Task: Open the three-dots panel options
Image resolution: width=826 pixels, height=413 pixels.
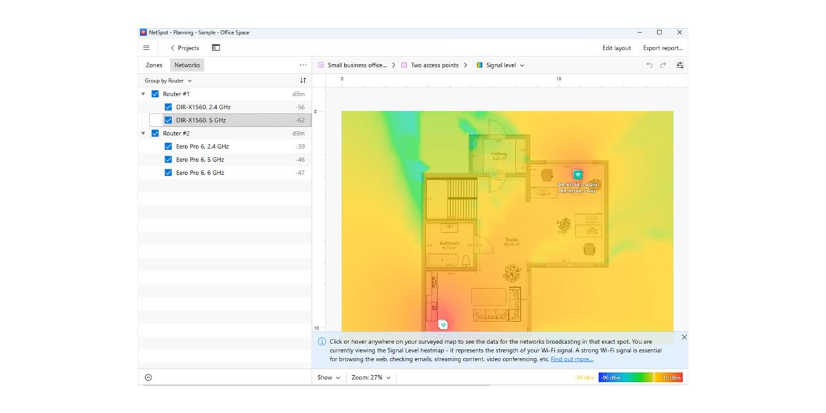Action: pos(303,65)
